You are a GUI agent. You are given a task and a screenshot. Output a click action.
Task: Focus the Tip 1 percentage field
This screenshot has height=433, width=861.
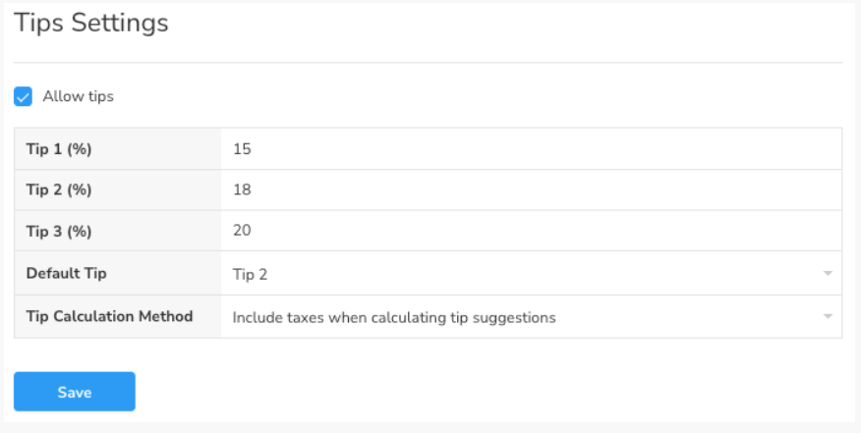click(x=531, y=148)
